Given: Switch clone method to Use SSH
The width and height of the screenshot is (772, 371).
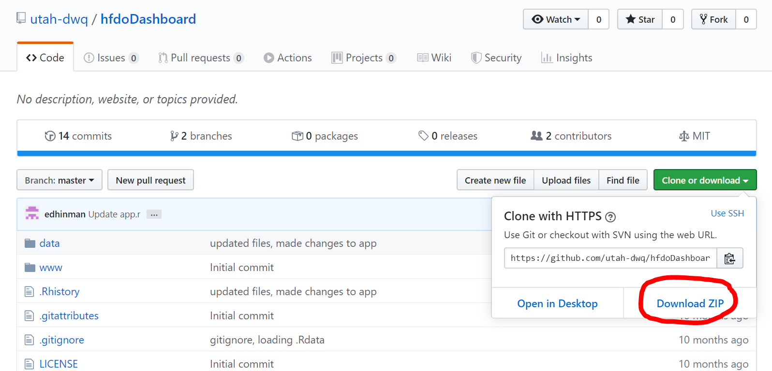Looking at the screenshot, I should tap(727, 214).
